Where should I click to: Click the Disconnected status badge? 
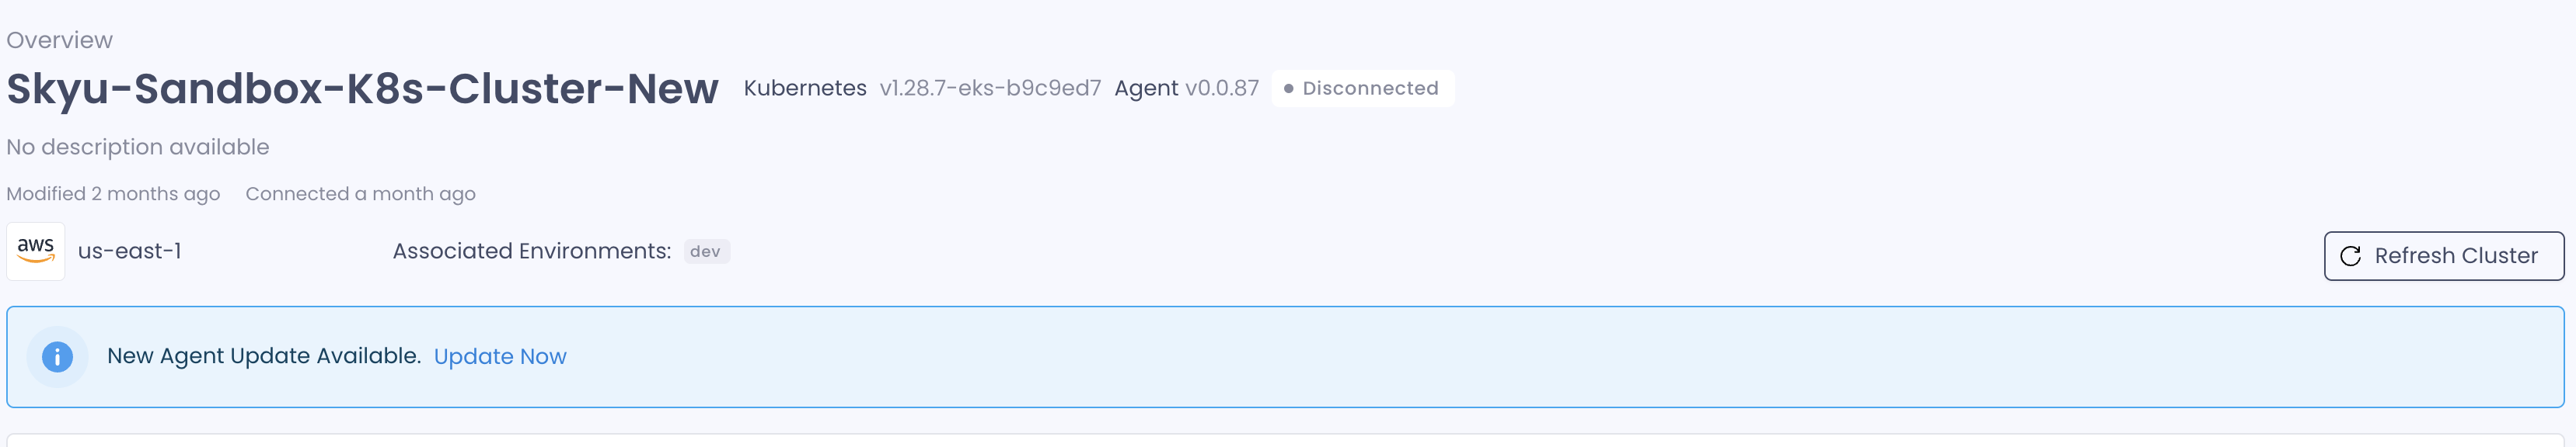(x=1362, y=88)
